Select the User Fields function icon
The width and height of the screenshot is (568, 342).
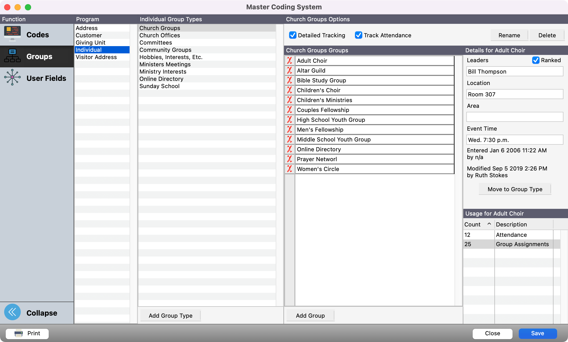[x=13, y=77]
